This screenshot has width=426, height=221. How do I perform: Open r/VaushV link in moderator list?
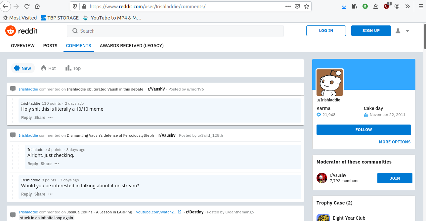[x=338, y=175]
